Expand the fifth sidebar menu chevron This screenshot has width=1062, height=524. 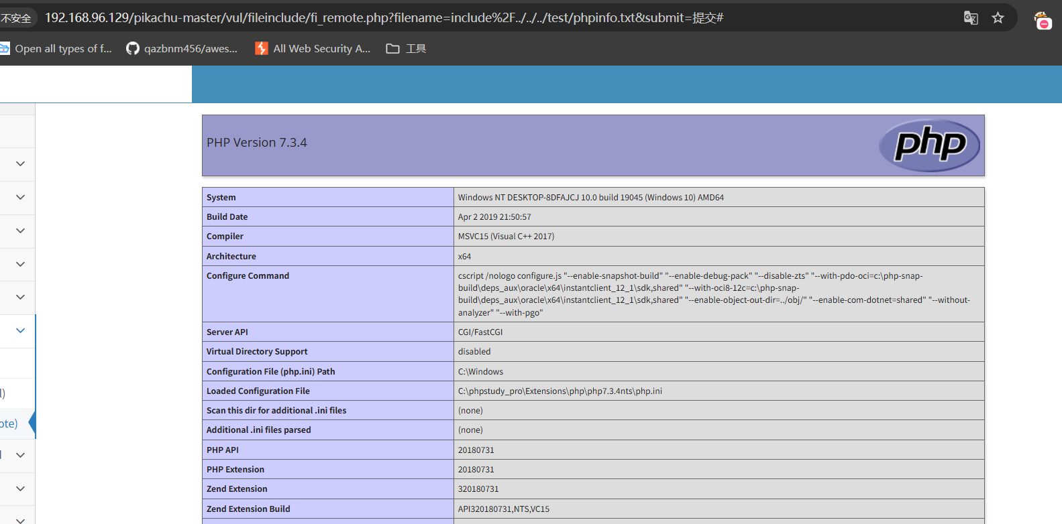pos(20,297)
